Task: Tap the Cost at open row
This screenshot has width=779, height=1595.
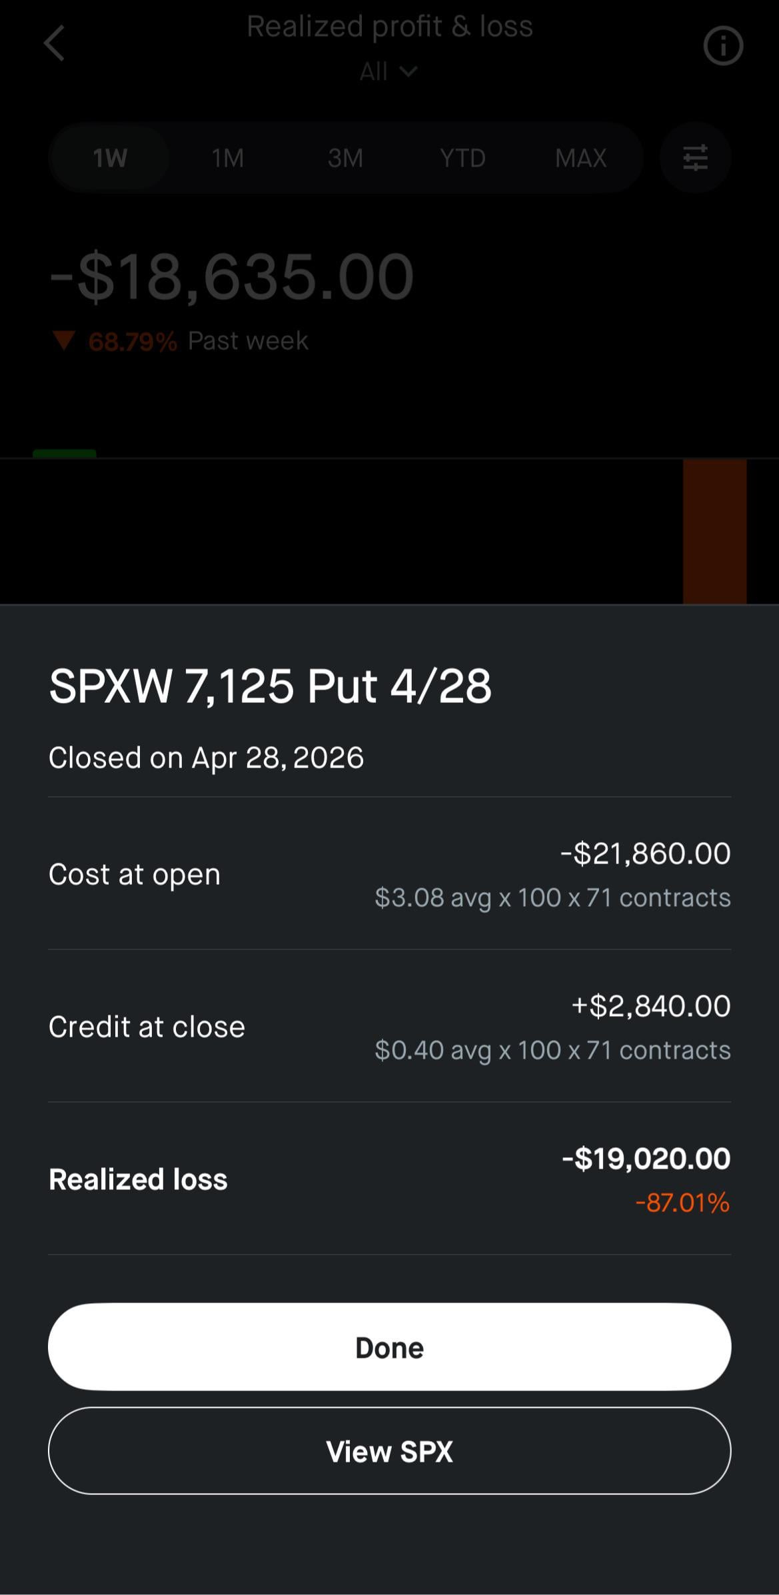Action: 389,873
